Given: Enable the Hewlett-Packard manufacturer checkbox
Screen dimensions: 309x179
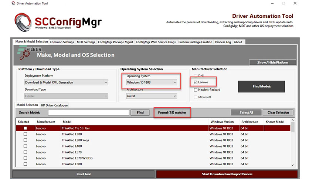Looking at the screenshot, I should 196,90.
